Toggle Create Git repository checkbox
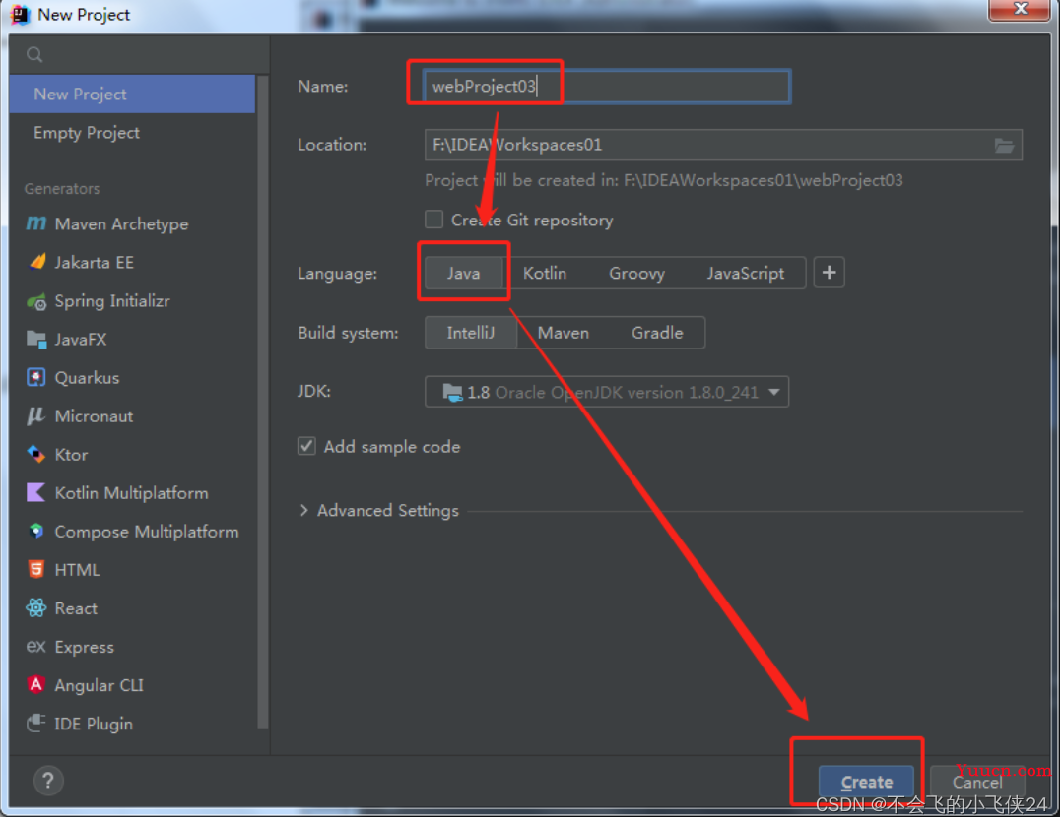Screen dimensions: 1064x824 pos(433,220)
